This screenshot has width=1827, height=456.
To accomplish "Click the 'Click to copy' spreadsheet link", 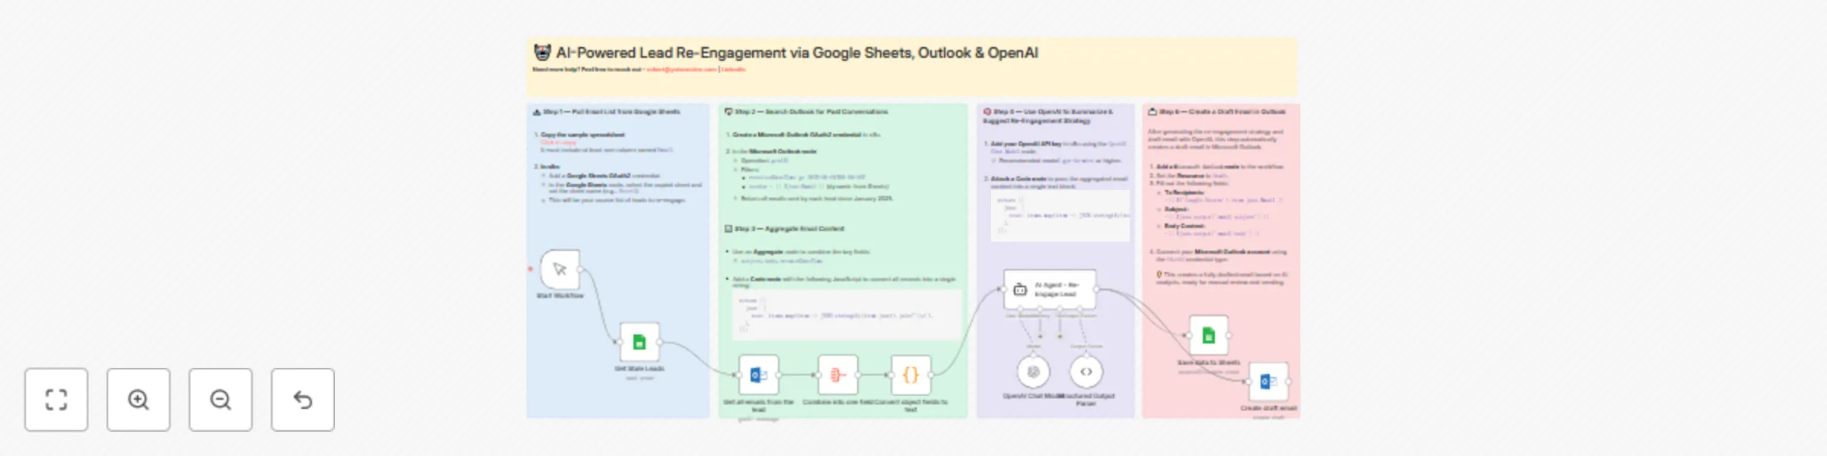I will click(559, 142).
